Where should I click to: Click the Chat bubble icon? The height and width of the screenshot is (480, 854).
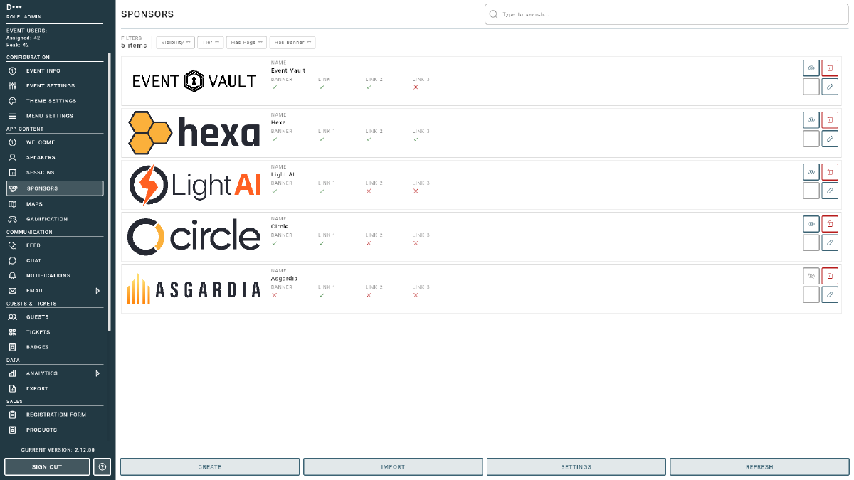[x=12, y=260]
